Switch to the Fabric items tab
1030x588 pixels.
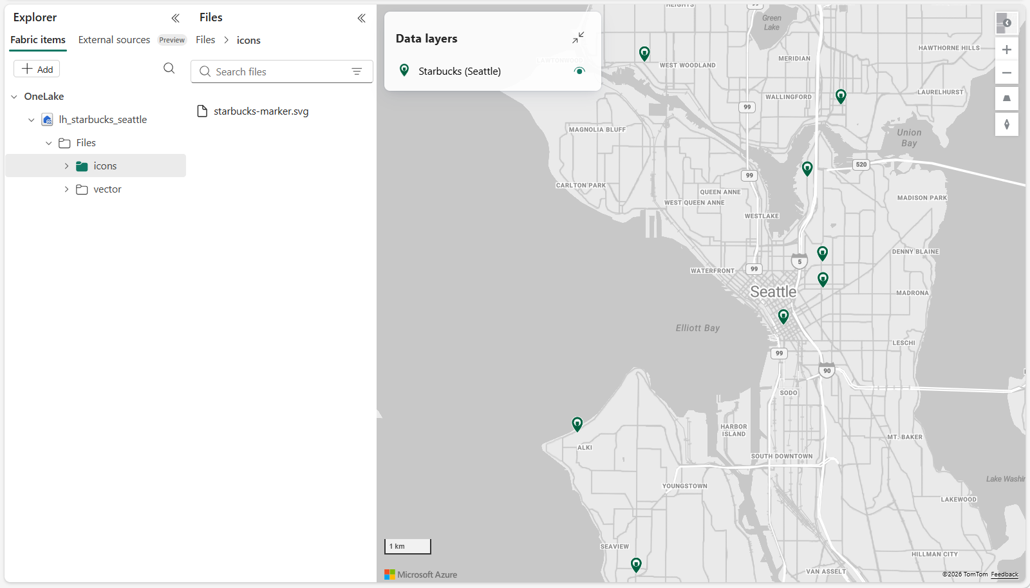38,40
